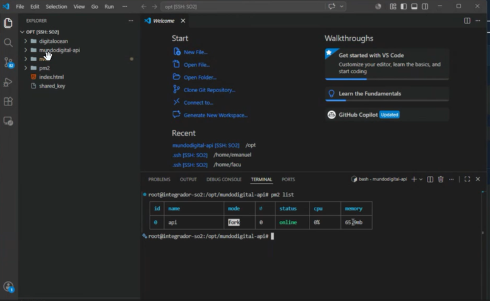Open the Selection menu
Image resolution: width=490 pixels, height=301 pixels.
pyautogui.click(x=56, y=6)
